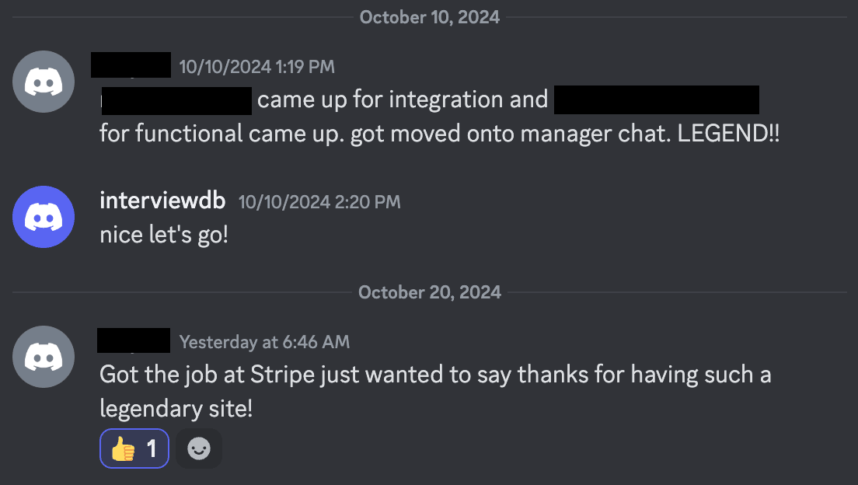Click the blue interviewdb avatar
858x485 pixels.
tap(44, 217)
